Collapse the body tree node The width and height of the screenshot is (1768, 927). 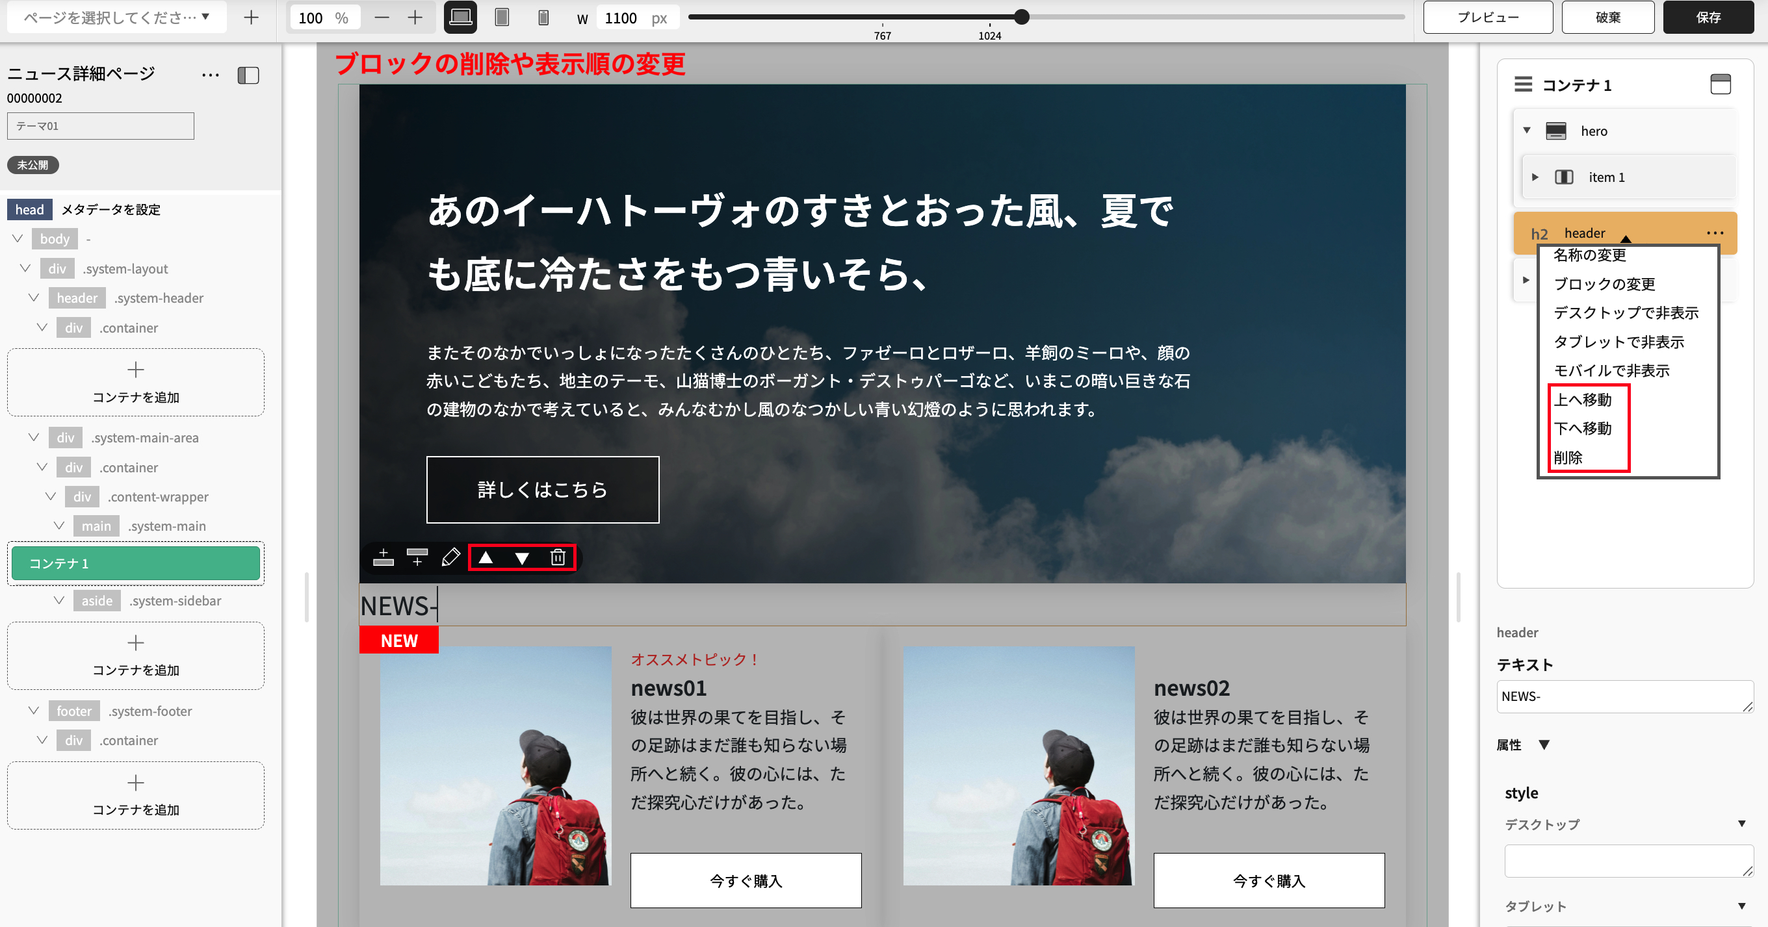[18, 239]
